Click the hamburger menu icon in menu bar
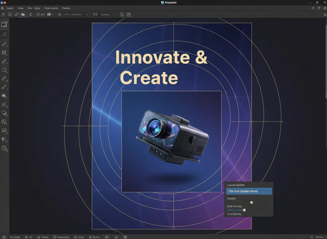The height and width of the screenshot is (239, 327). [x=2, y=8]
